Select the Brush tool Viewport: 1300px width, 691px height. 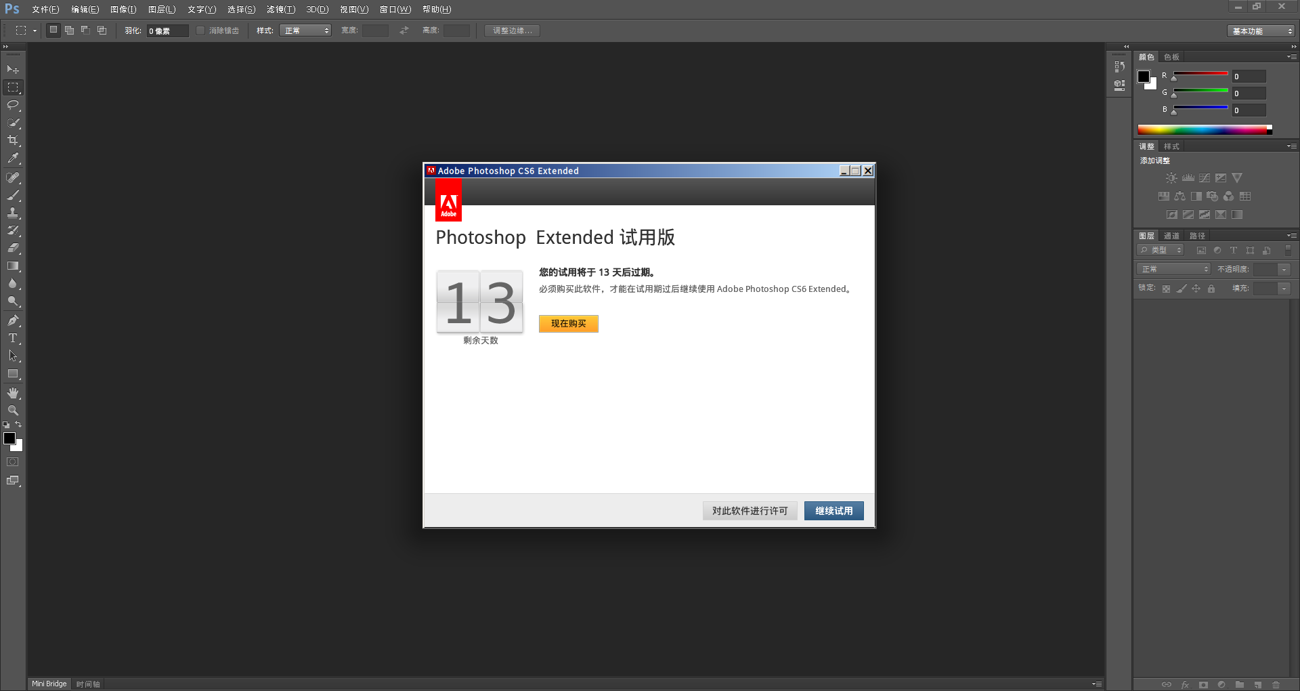tap(13, 195)
